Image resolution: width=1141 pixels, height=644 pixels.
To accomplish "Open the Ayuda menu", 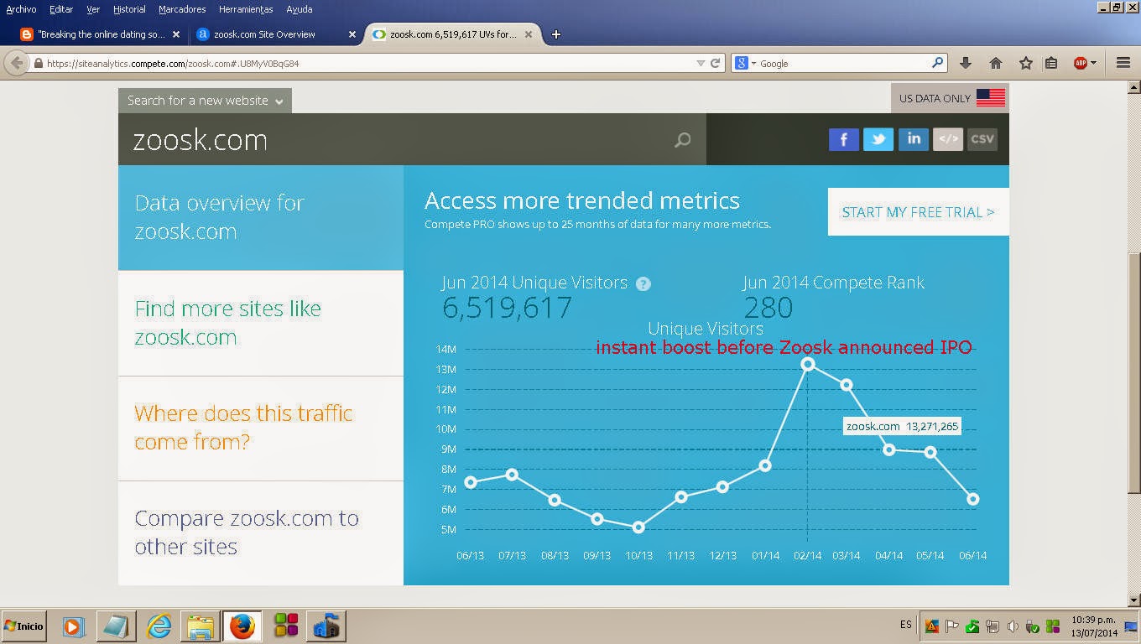I will pyautogui.click(x=299, y=9).
